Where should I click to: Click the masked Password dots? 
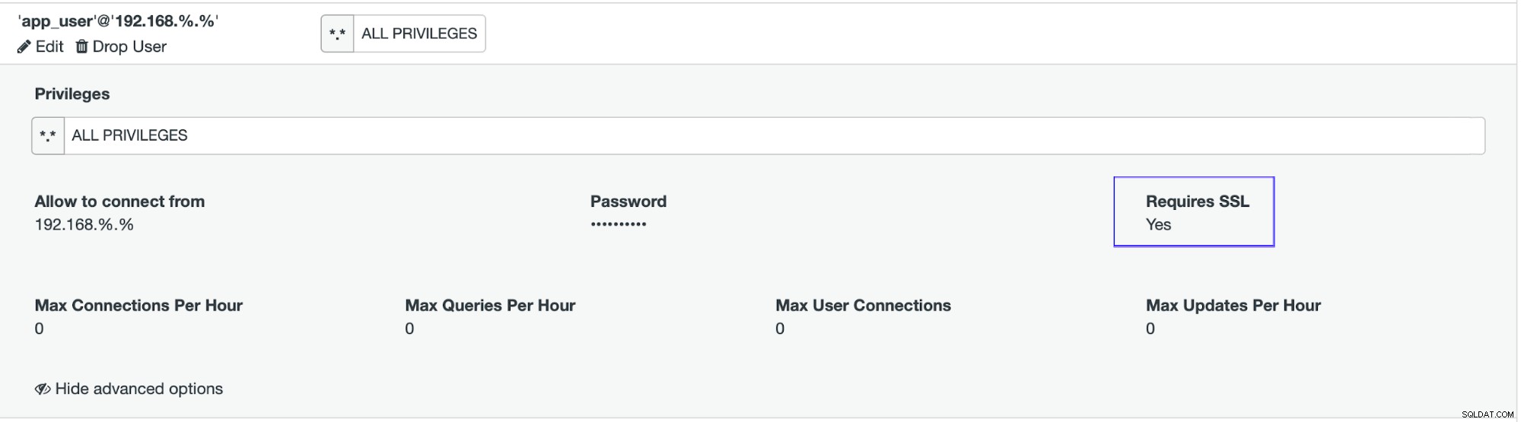[619, 224]
